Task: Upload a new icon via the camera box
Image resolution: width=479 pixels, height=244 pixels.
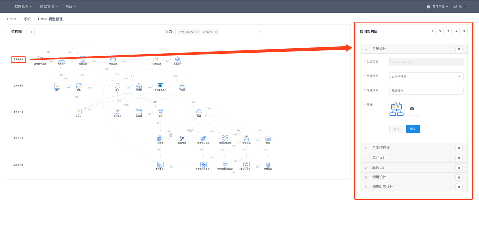Action: point(412,108)
